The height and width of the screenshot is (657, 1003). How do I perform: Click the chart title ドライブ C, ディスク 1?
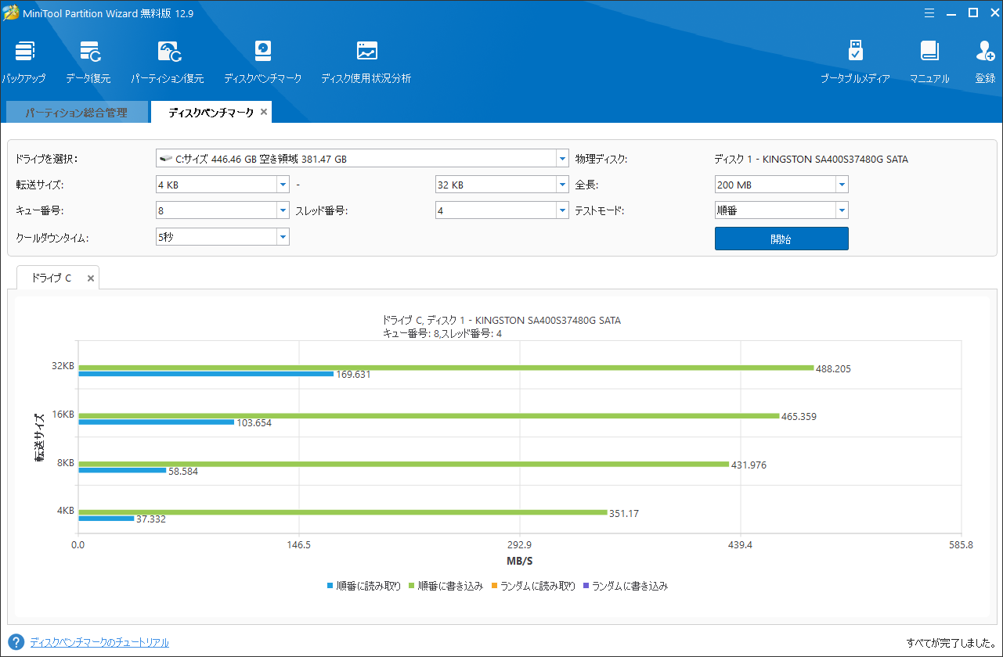coord(501,320)
